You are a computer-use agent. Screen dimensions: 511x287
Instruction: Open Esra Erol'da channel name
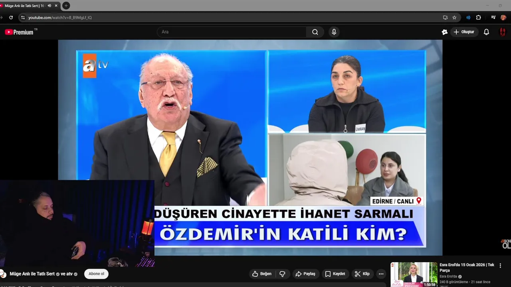pyautogui.click(x=448, y=277)
